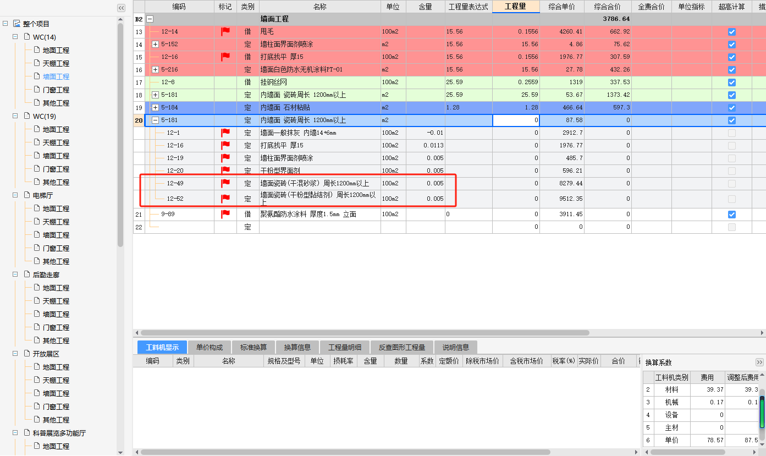766x456 pixels.
Task: Uncheck the 超高计算 box for row 20
Action: coord(731,120)
